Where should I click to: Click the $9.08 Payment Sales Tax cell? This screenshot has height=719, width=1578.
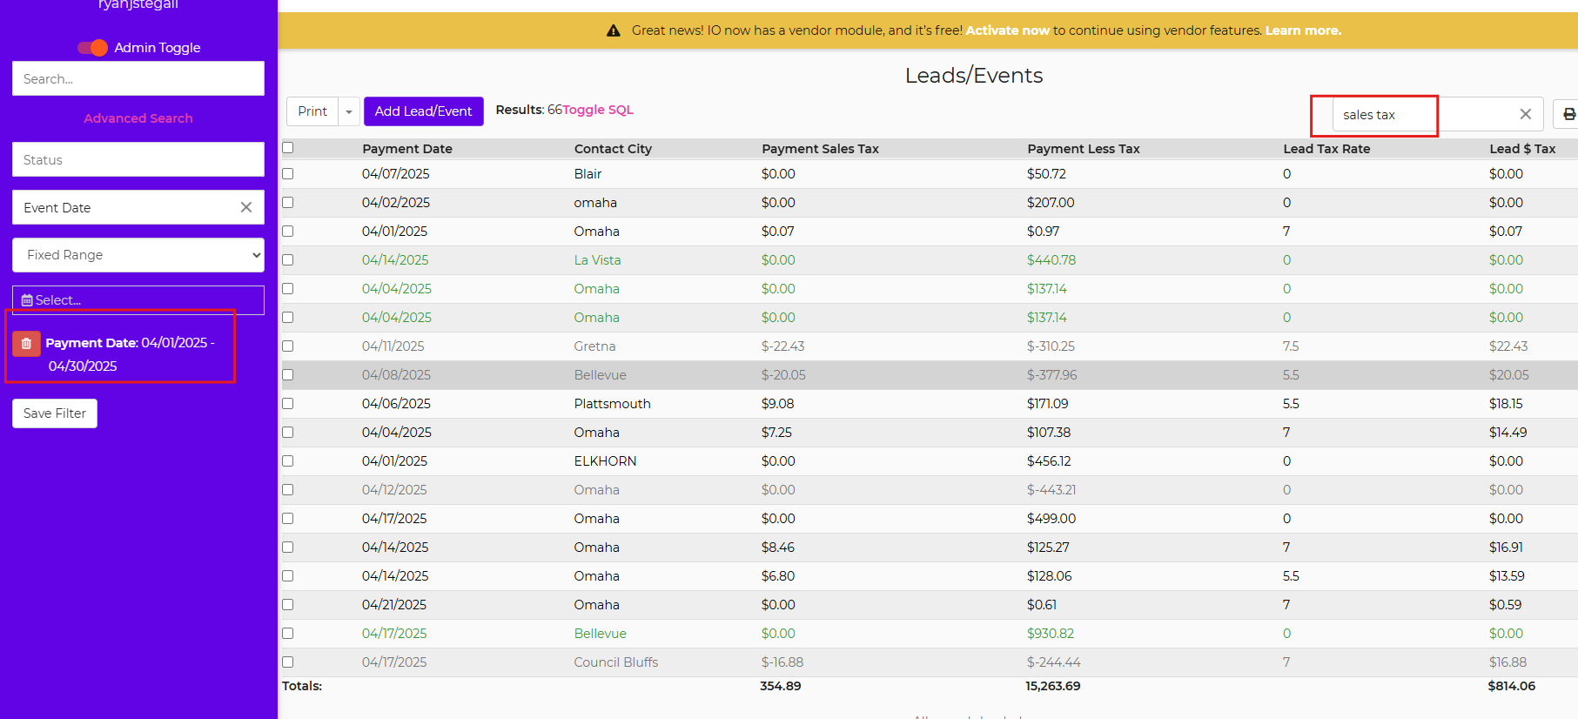[778, 404]
